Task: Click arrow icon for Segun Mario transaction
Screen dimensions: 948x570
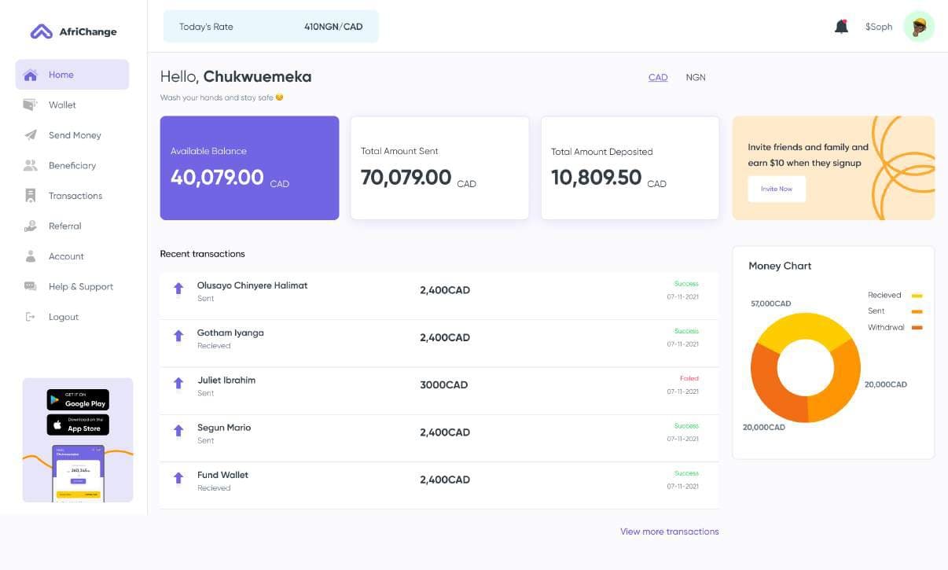Action: point(178,431)
